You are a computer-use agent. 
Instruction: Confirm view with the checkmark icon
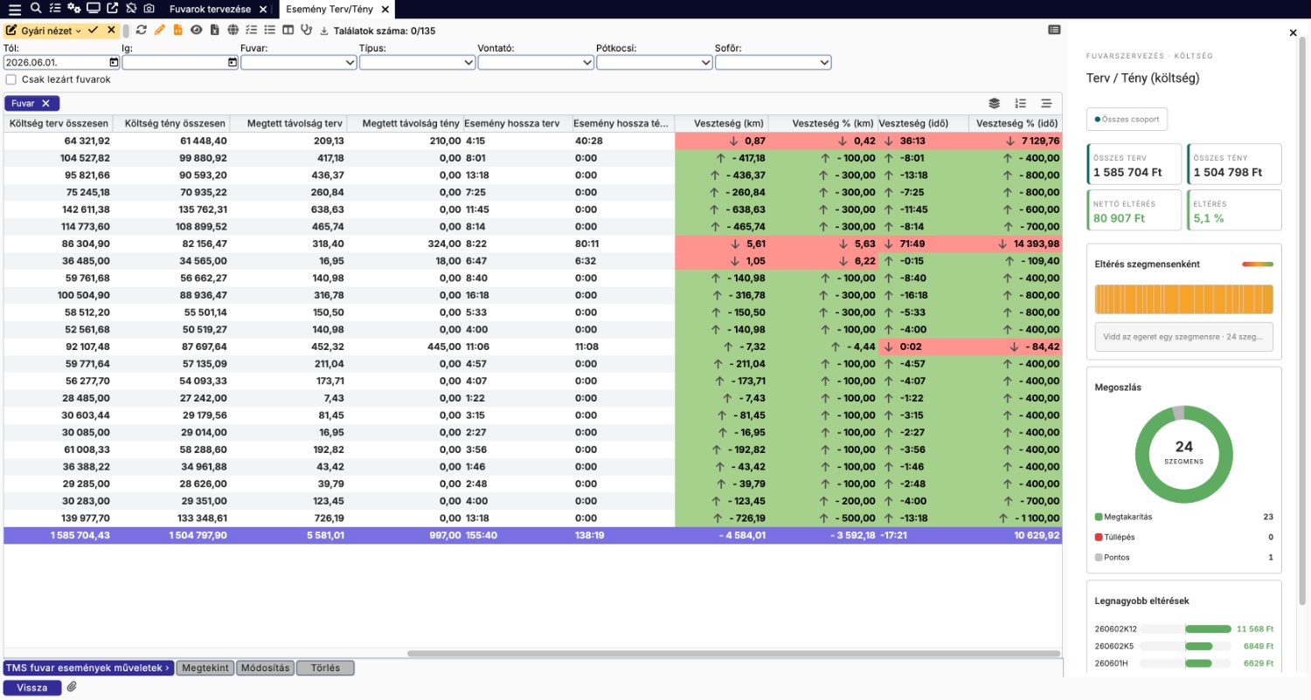[x=94, y=30]
